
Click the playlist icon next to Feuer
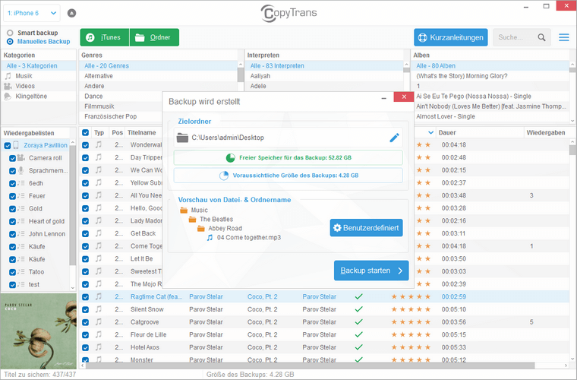[21, 196]
